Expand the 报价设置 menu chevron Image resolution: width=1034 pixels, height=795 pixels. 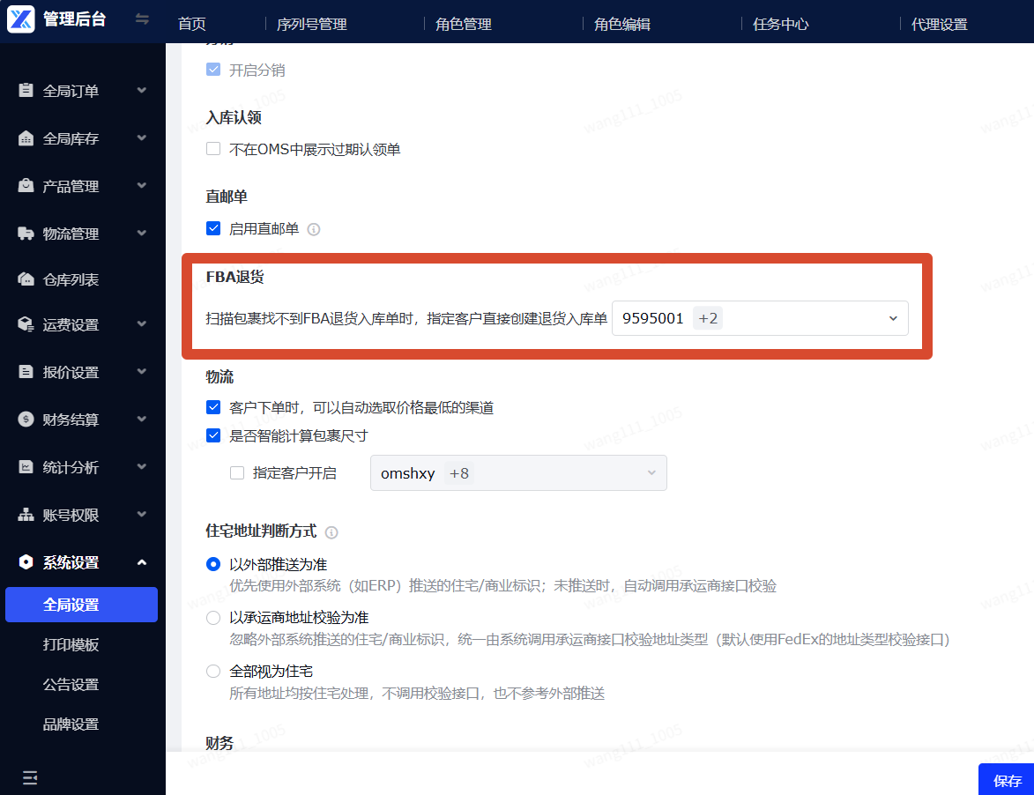tap(142, 371)
